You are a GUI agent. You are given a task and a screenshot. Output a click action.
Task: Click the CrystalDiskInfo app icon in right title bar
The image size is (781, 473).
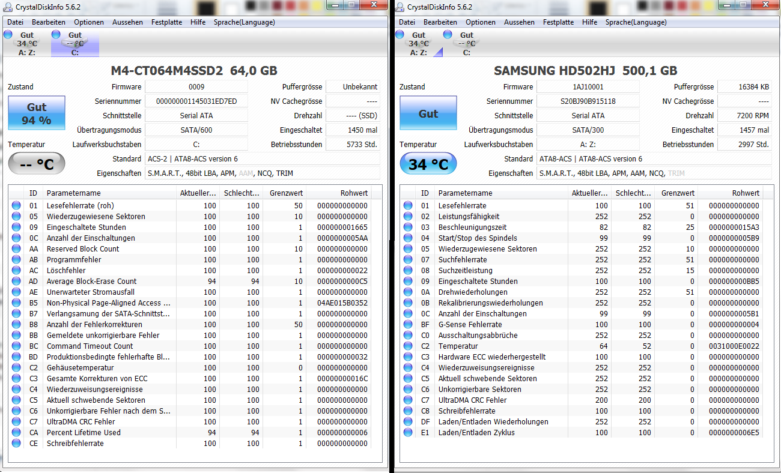pos(400,7)
